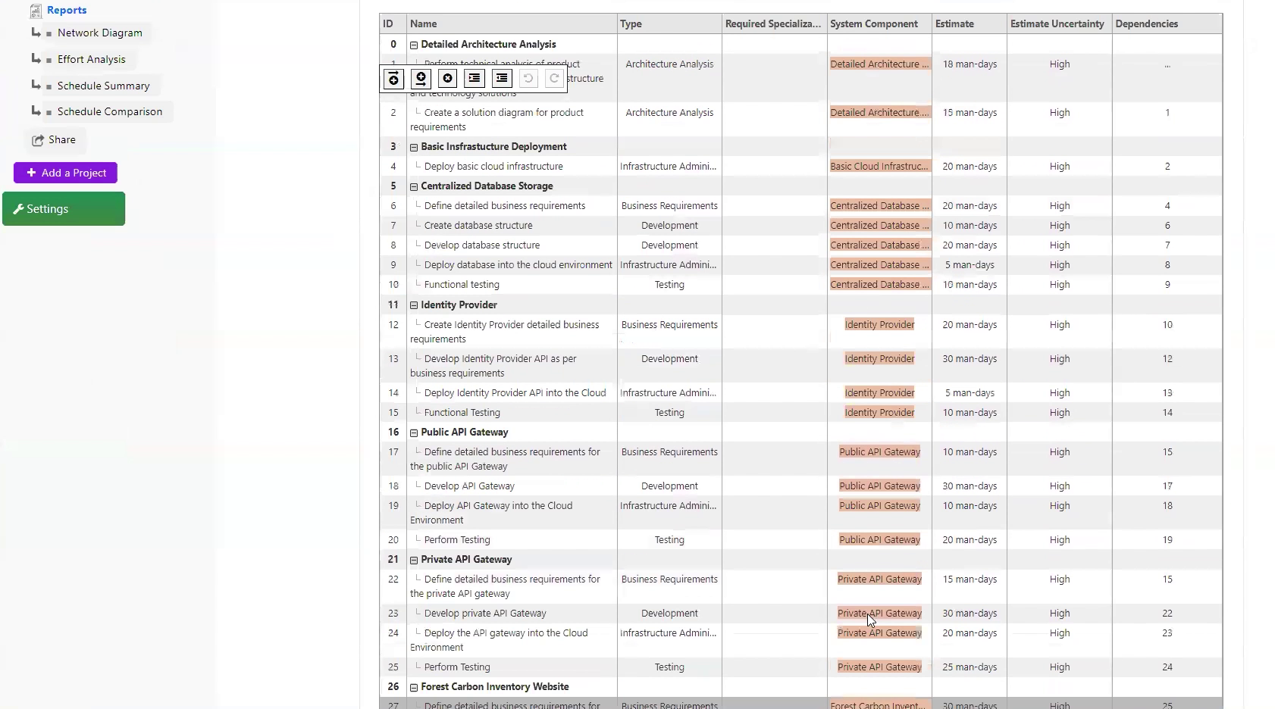Click 'Testing' type in row 20

point(669,540)
